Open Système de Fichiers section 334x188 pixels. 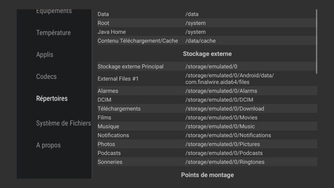(x=63, y=123)
